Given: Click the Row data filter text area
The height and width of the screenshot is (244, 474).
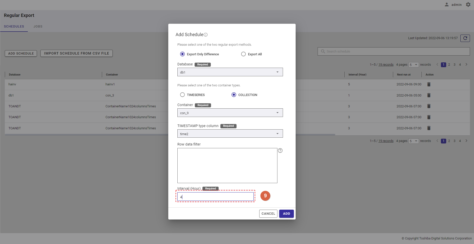Looking at the screenshot, I should click(x=227, y=165).
